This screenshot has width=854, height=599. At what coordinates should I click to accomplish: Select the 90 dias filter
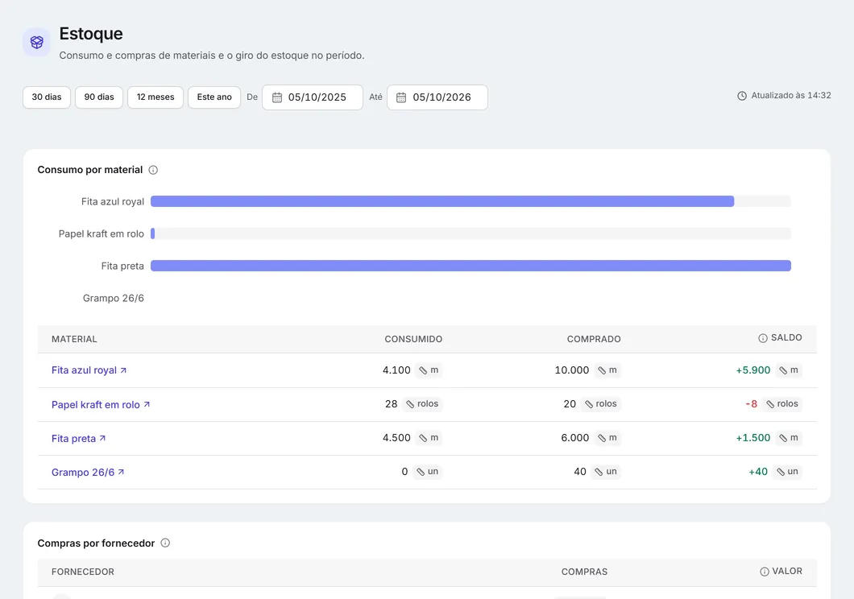(99, 97)
